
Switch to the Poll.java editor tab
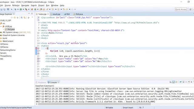coord(78,14)
